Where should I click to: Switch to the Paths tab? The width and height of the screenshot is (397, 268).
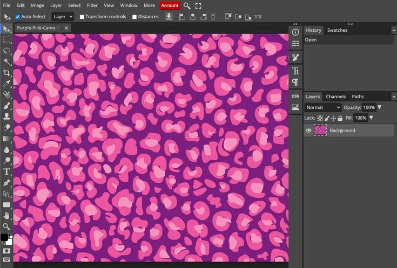(358, 97)
